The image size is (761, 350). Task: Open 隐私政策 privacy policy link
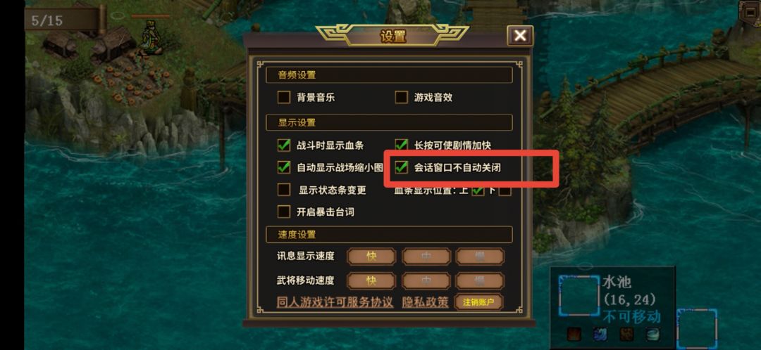point(425,302)
